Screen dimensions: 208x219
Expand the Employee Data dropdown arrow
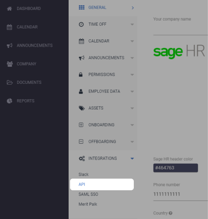[x=132, y=92]
